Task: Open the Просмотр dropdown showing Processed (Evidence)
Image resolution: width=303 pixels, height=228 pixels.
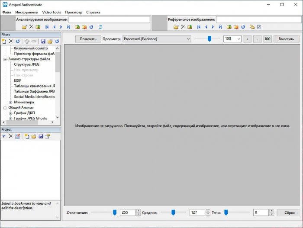Action: point(157,39)
